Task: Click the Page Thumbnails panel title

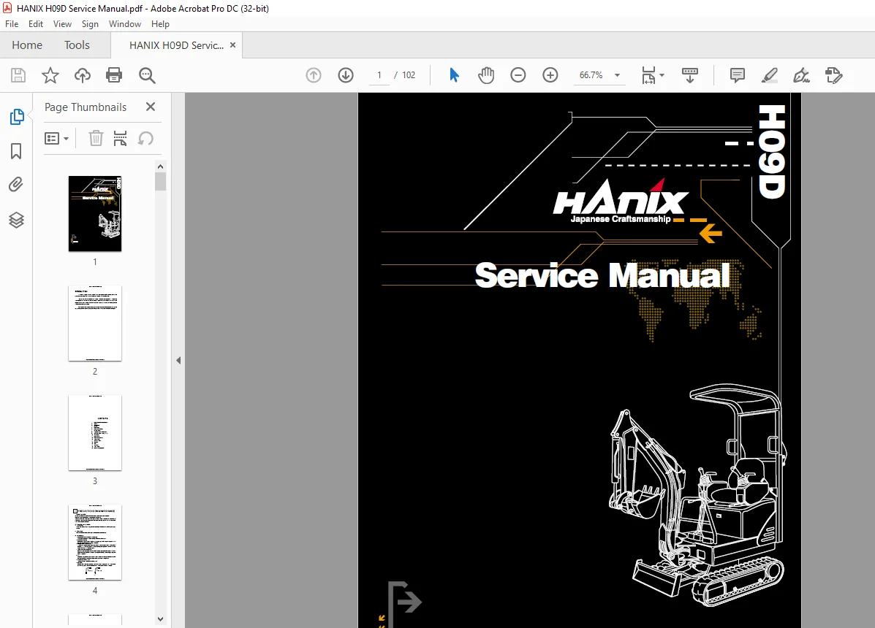Action: 86,107
